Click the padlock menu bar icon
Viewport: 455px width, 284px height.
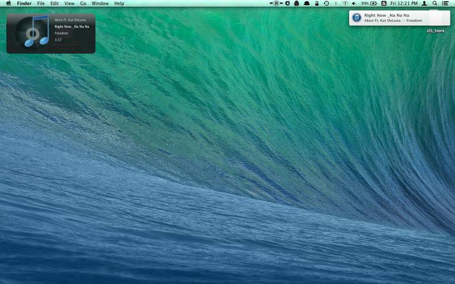coord(317,3)
